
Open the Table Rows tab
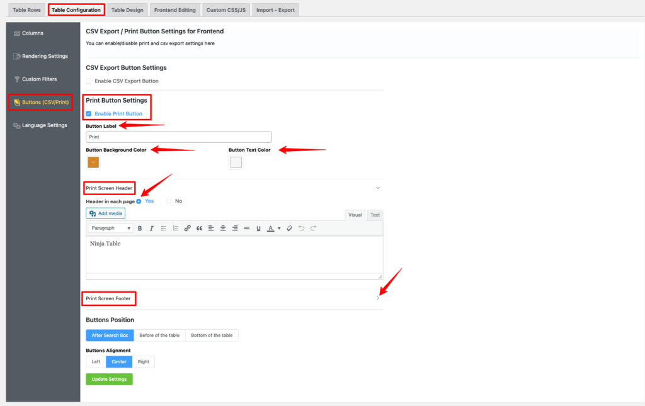26,10
